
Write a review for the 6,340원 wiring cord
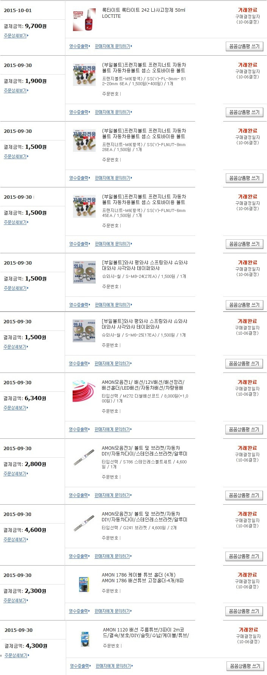click(244, 429)
